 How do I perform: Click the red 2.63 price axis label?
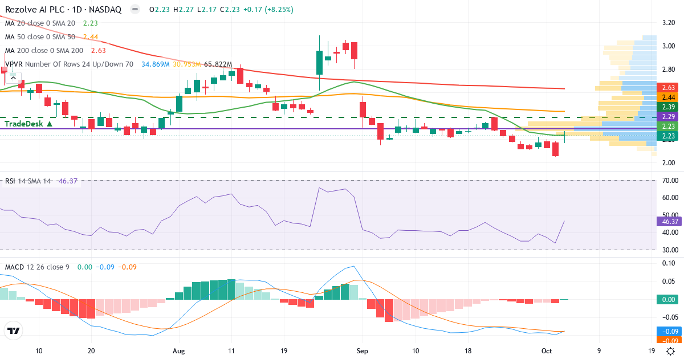pyautogui.click(x=666, y=88)
